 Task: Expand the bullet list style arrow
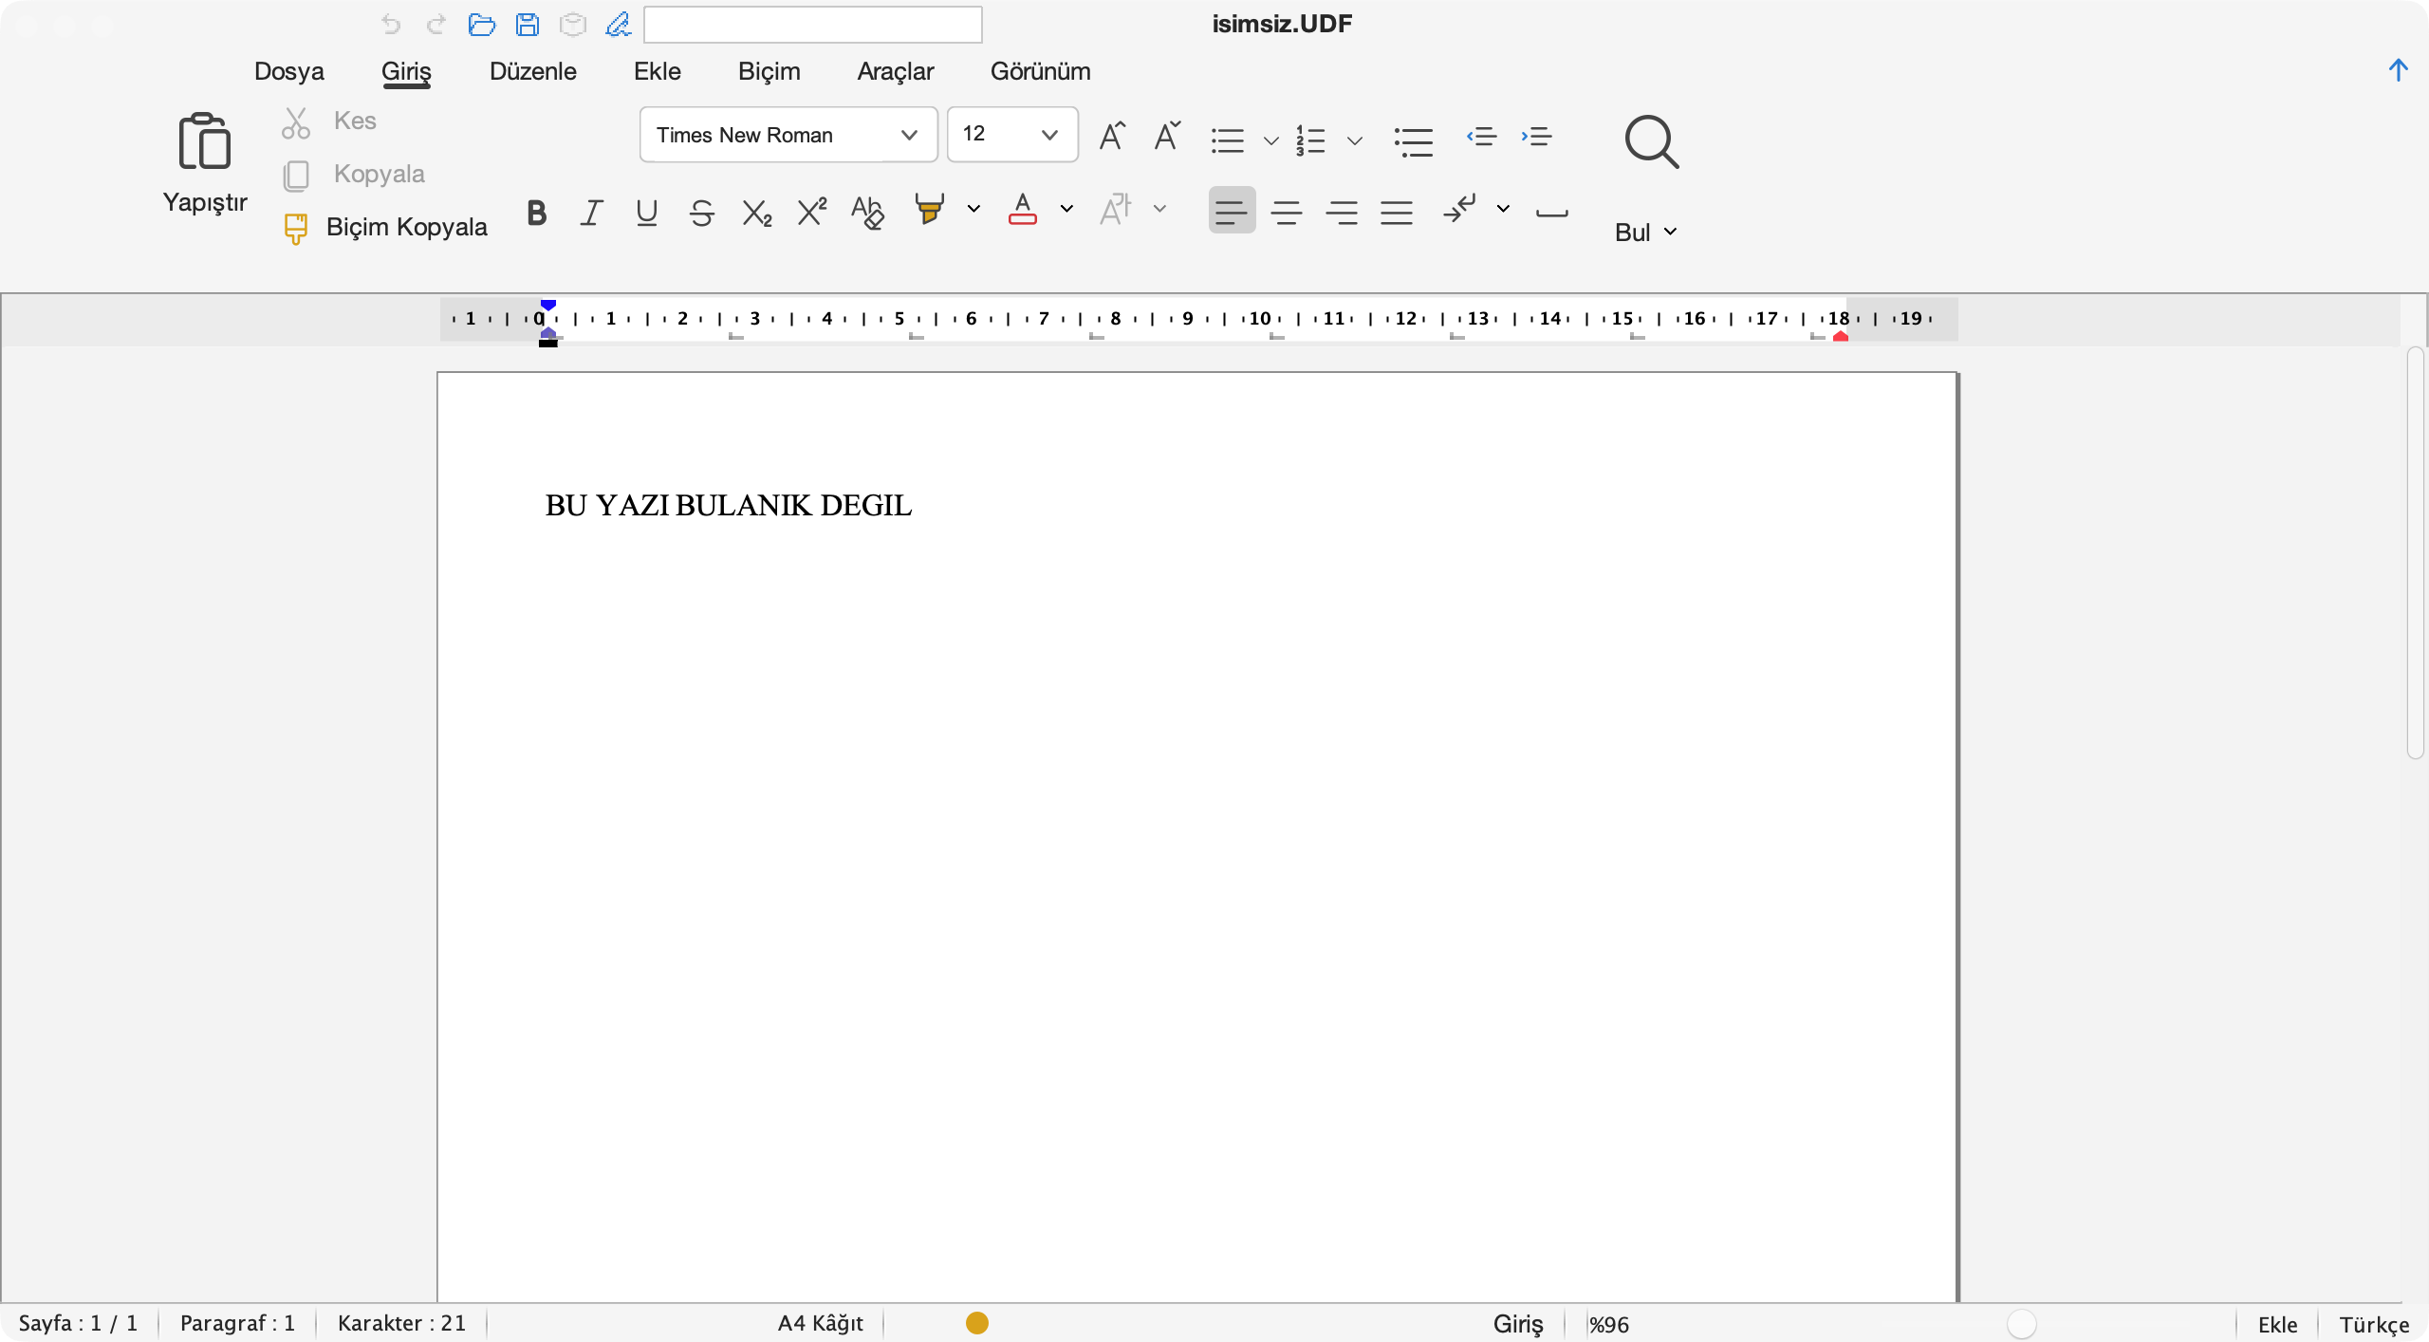tap(1271, 141)
